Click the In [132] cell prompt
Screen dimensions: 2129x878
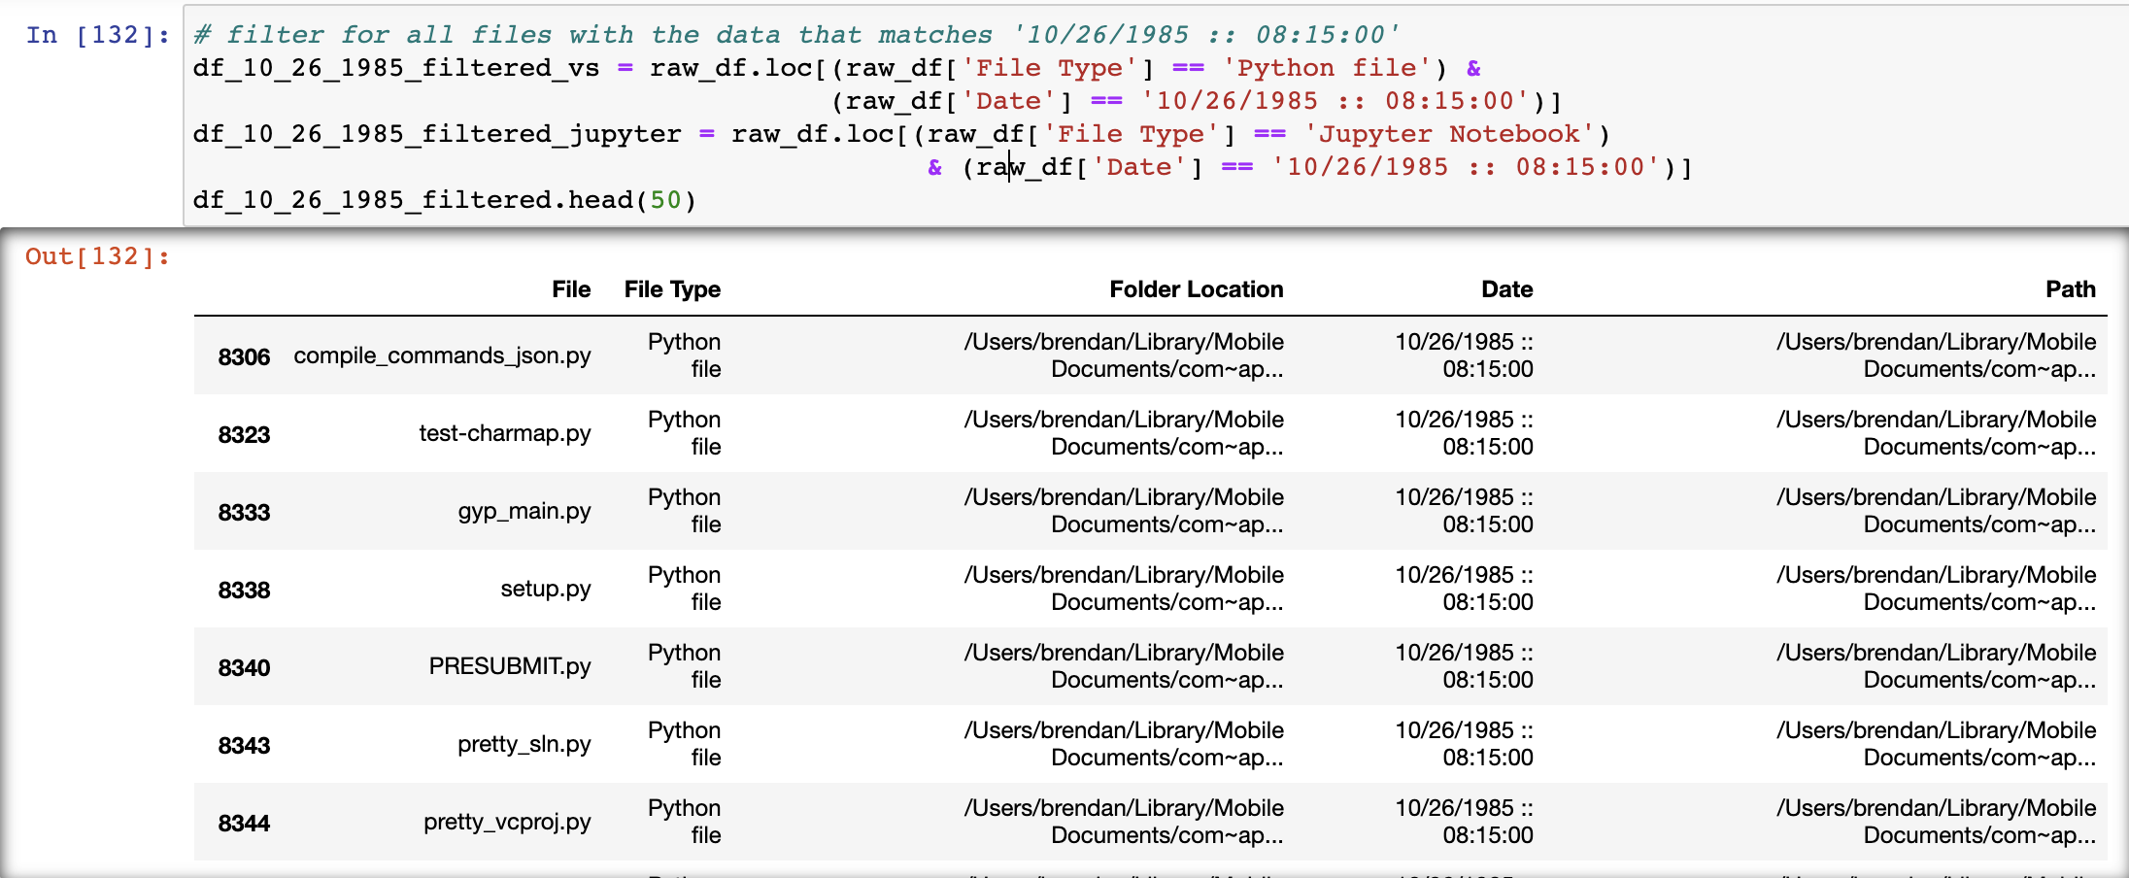(x=97, y=35)
